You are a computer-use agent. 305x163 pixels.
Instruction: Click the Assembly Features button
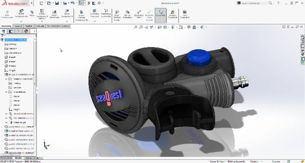click(x=94, y=13)
